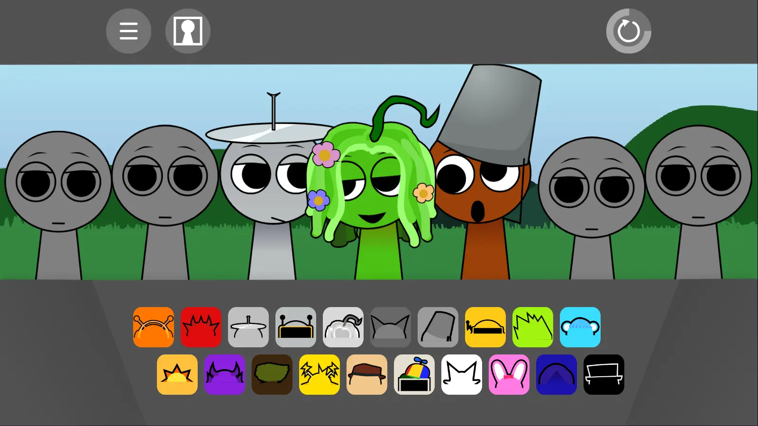Select the black bench-shaped icon
Viewport: 758px width, 426px height.
[x=604, y=374]
